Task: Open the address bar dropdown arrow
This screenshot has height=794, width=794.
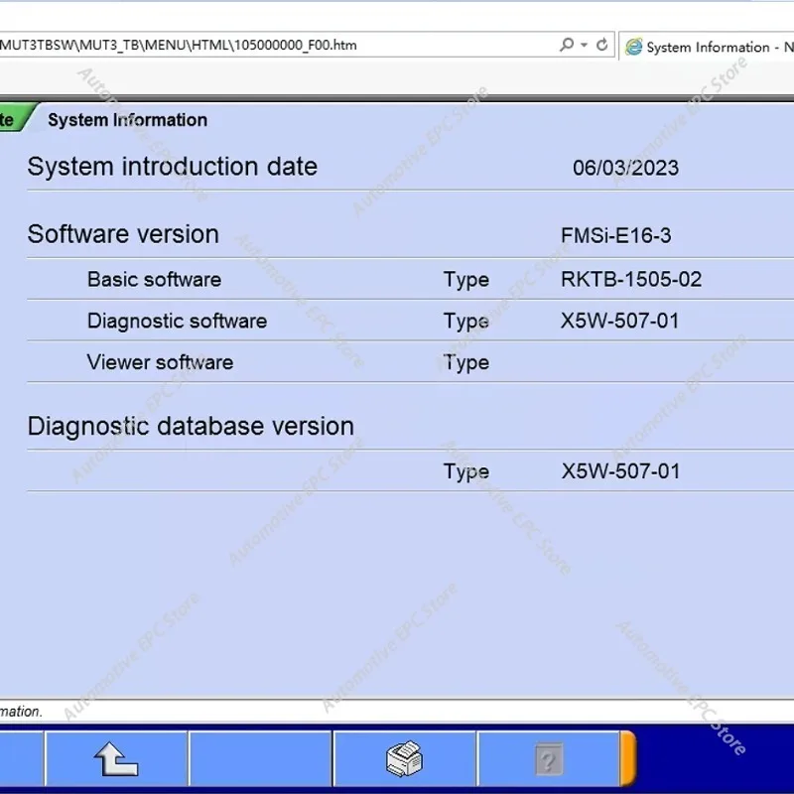Action: 585,45
